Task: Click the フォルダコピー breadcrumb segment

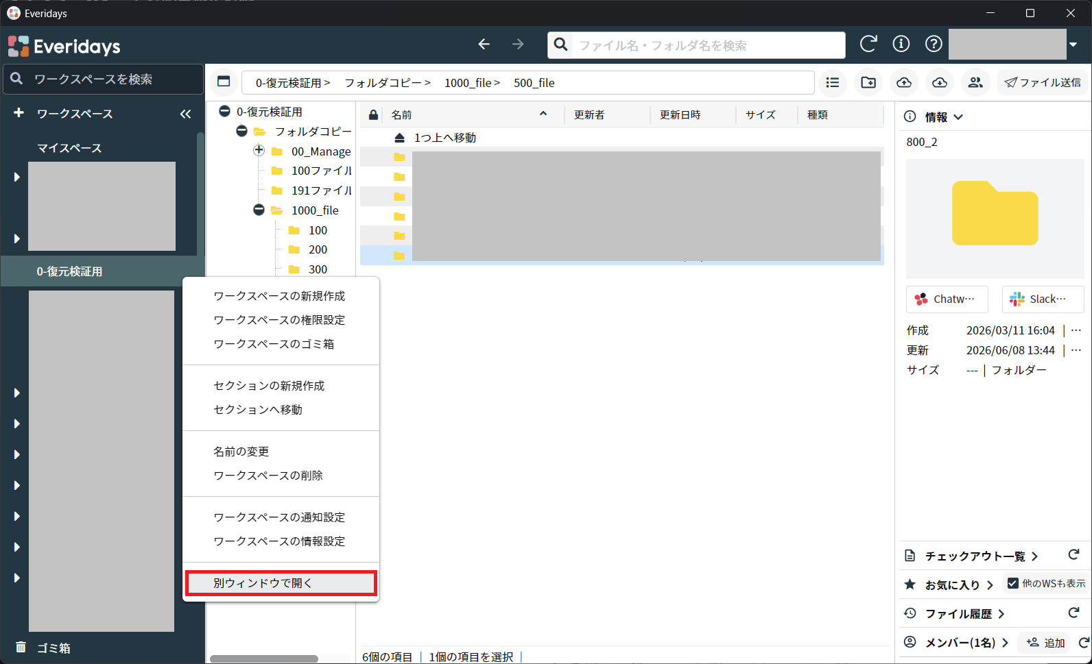Action: coord(383,83)
